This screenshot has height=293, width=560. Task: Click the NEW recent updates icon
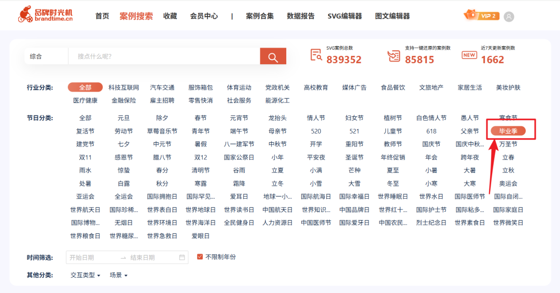click(469, 55)
